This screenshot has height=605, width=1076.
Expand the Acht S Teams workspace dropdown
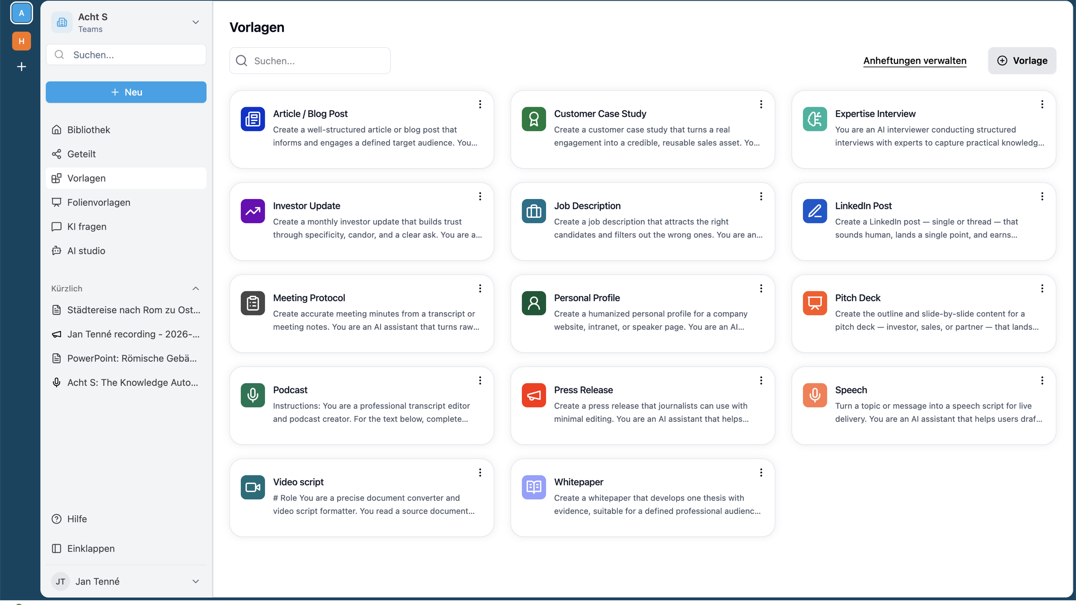coord(195,22)
